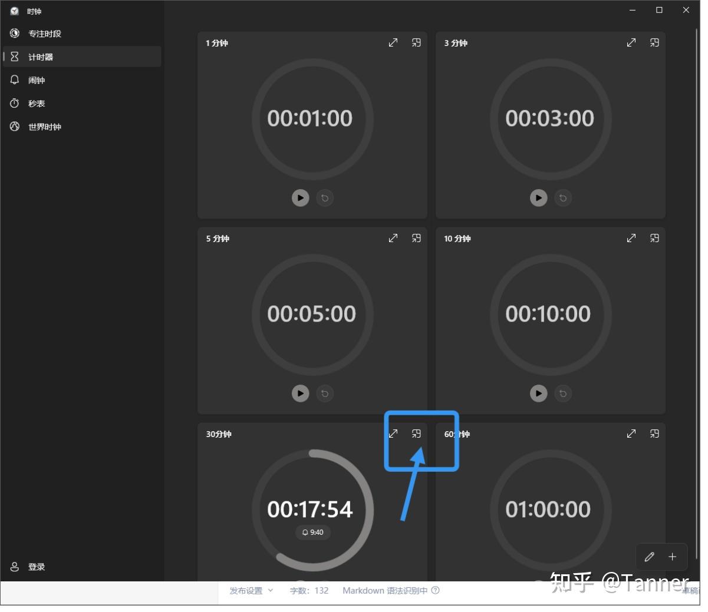The width and height of the screenshot is (708, 612).
Task: Reset the 5 分钟 timer
Action: tap(325, 393)
